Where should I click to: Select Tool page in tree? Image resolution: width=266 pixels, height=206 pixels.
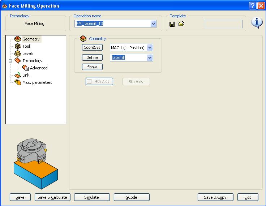26,46
